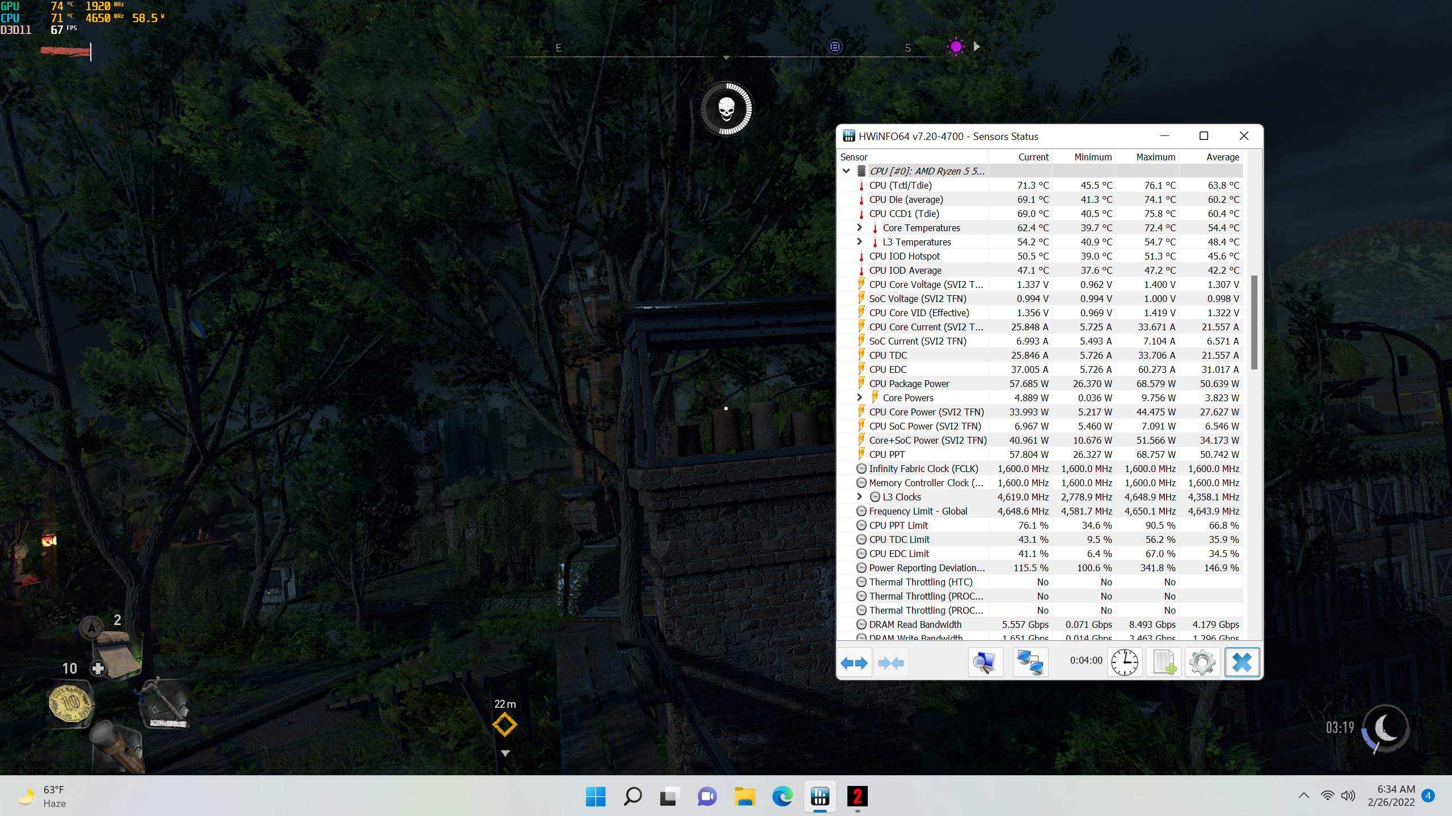Viewport: 1452px width, 816px height.
Task: Click the Current column header
Action: (1020, 157)
